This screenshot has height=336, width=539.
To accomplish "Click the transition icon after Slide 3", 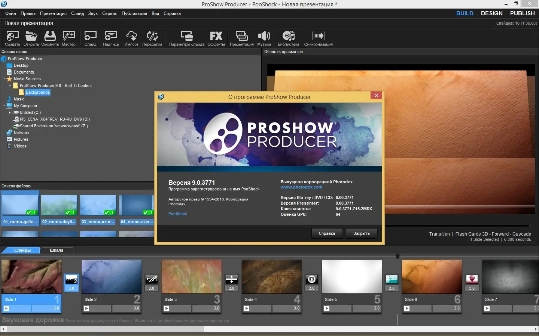I will pos(231,279).
